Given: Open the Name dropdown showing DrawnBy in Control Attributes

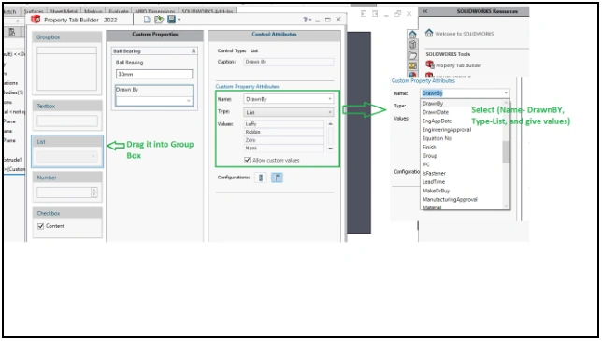Looking at the screenshot, I should coord(330,99).
